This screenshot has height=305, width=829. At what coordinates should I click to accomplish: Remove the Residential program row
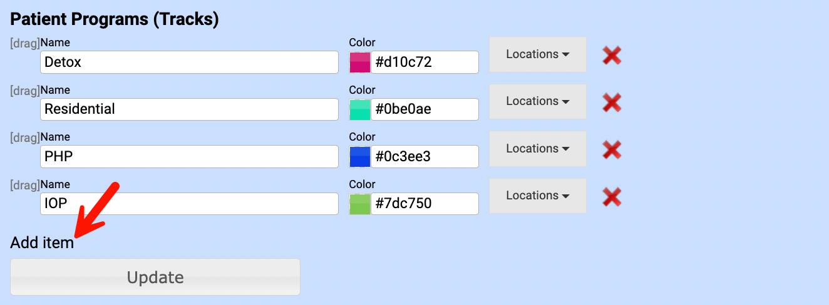pyautogui.click(x=612, y=102)
